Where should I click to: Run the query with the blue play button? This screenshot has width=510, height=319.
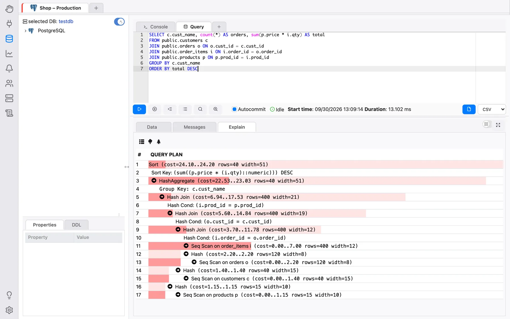click(139, 109)
